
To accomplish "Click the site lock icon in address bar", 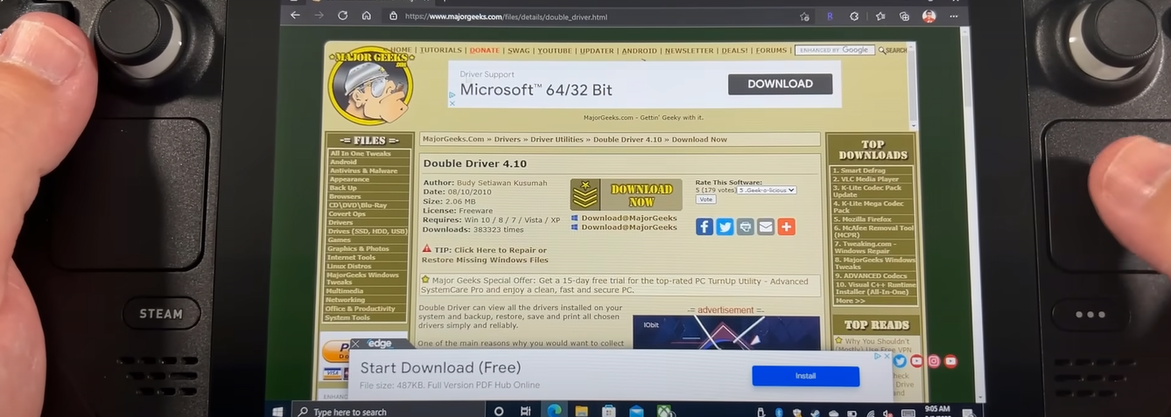I will point(393,16).
